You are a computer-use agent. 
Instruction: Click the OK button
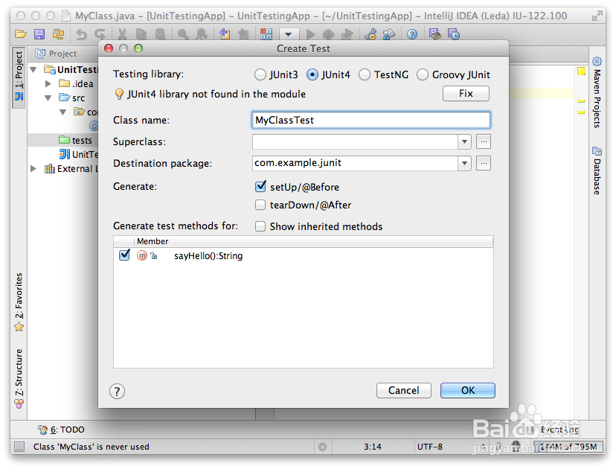467,390
